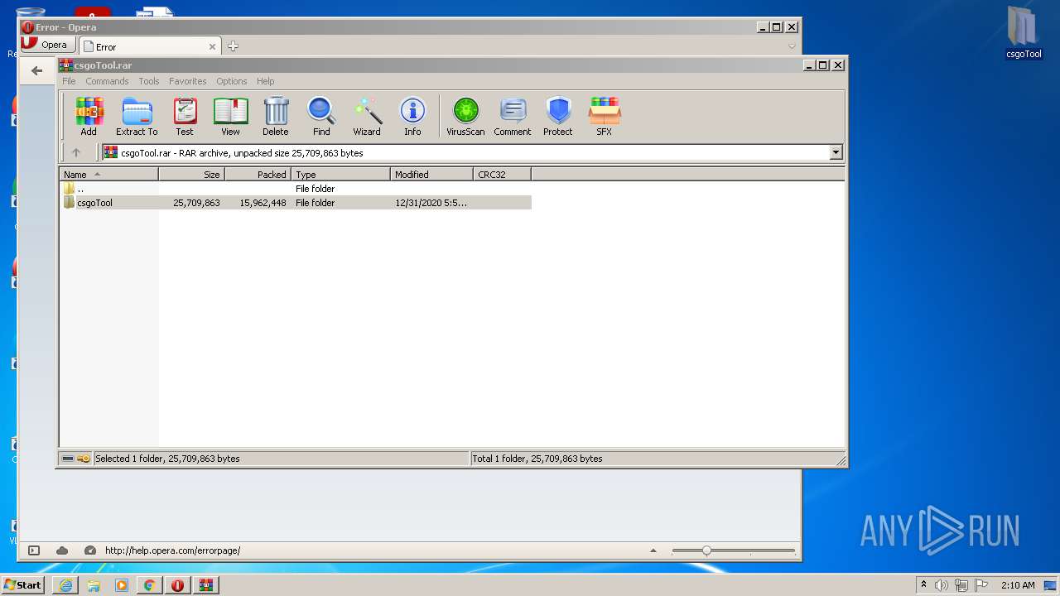Add archive Comment via toolbar
1060x596 pixels.
(513, 116)
